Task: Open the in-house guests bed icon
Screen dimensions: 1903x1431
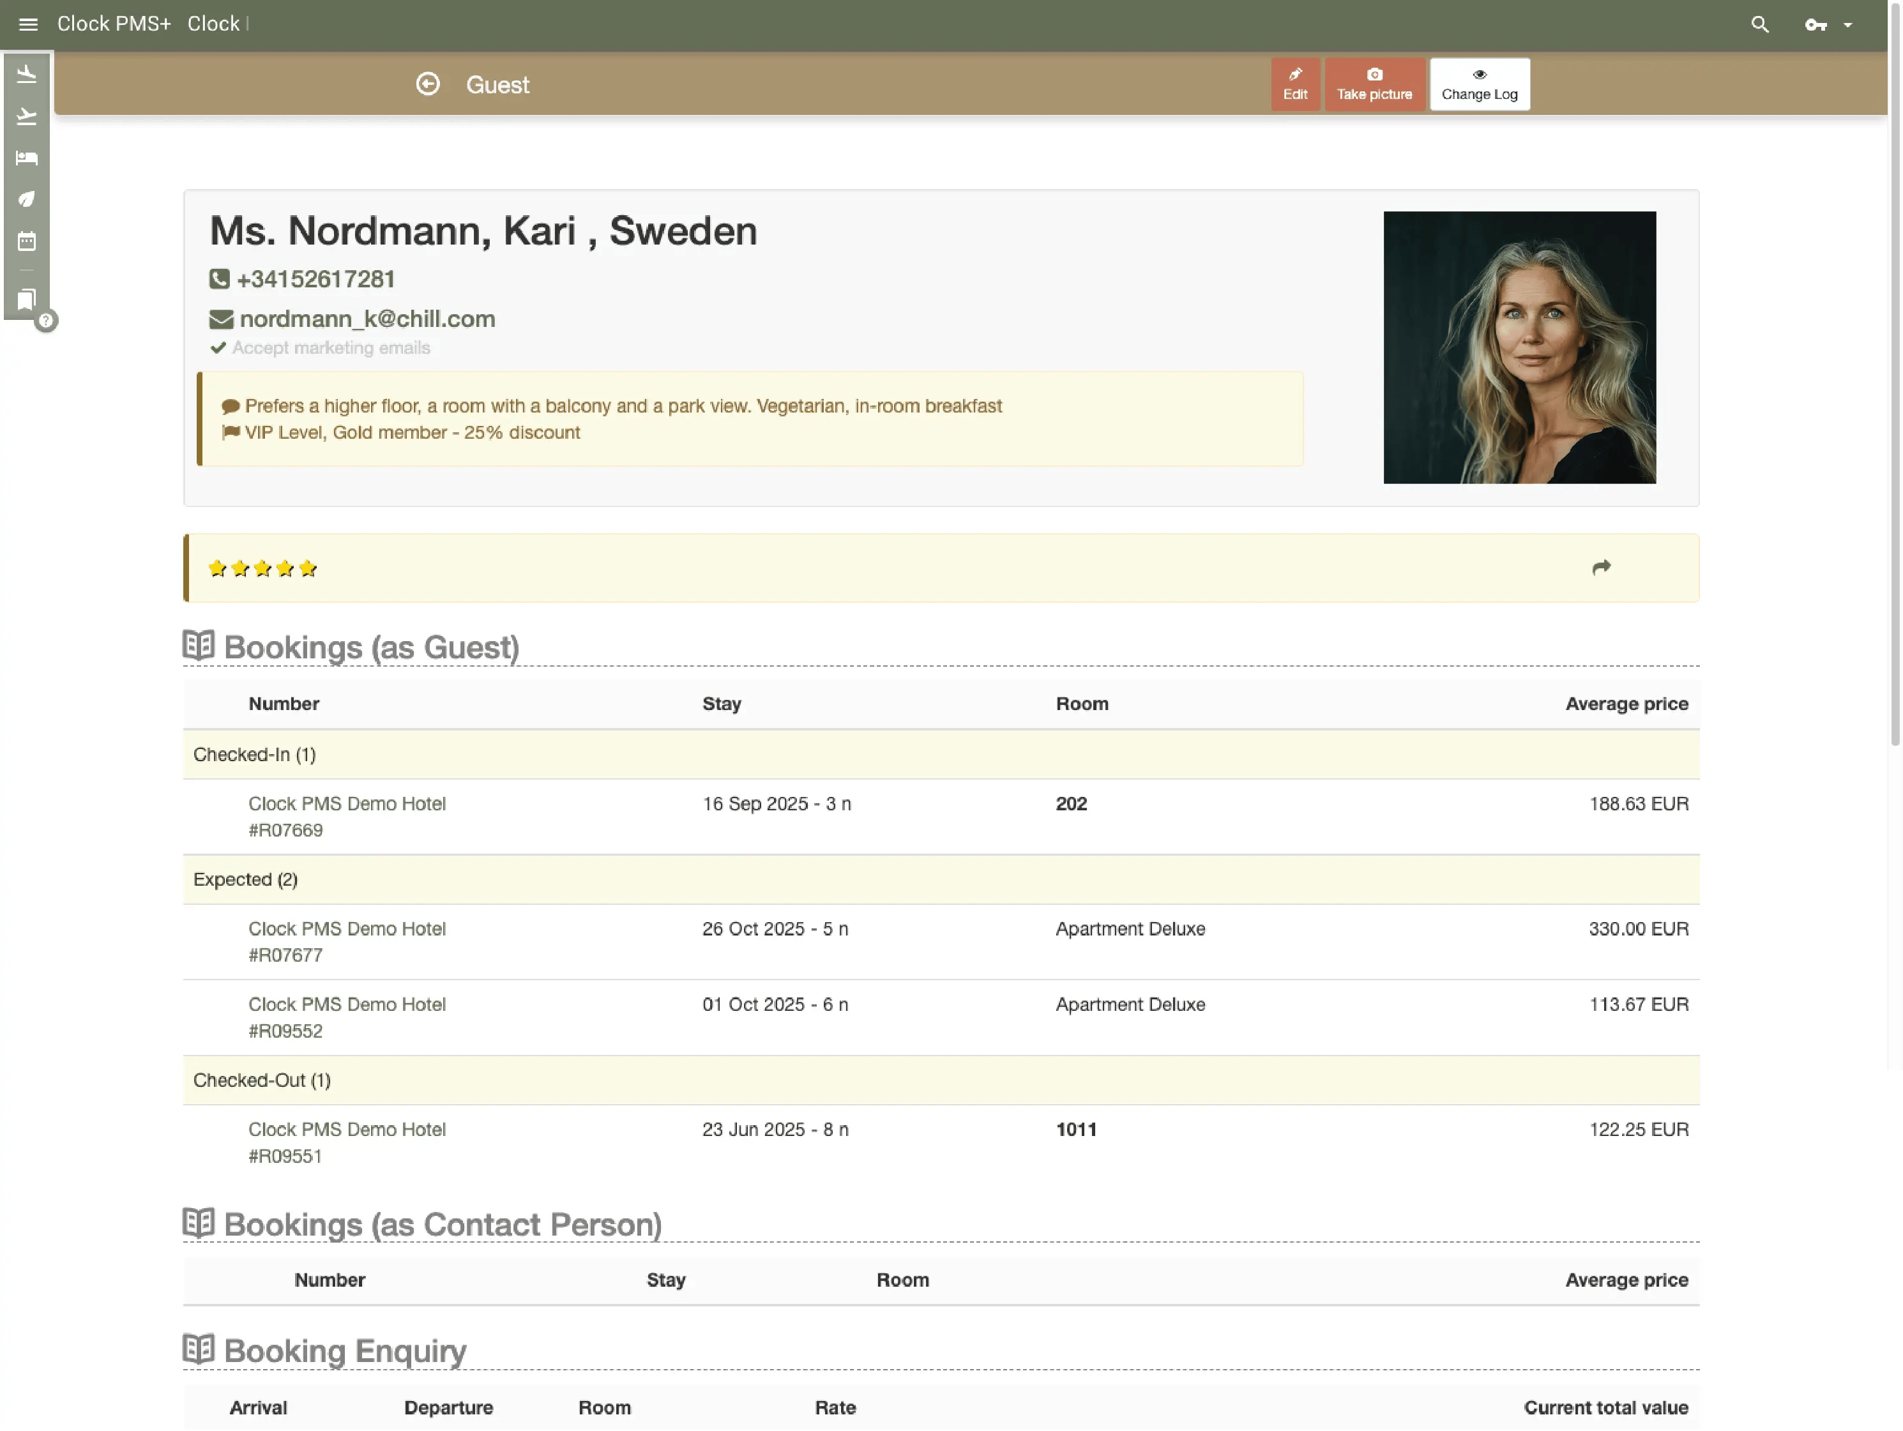Action: point(27,158)
